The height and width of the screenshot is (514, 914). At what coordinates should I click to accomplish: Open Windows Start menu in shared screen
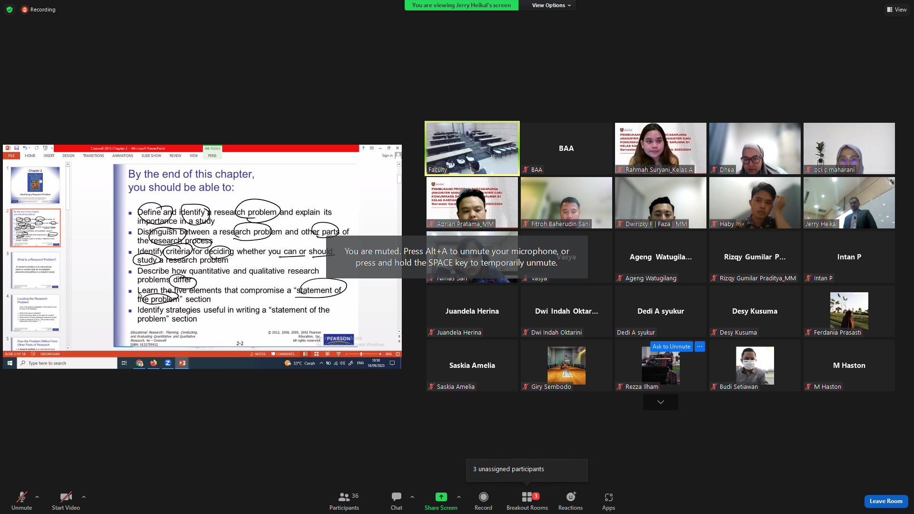coord(10,363)
